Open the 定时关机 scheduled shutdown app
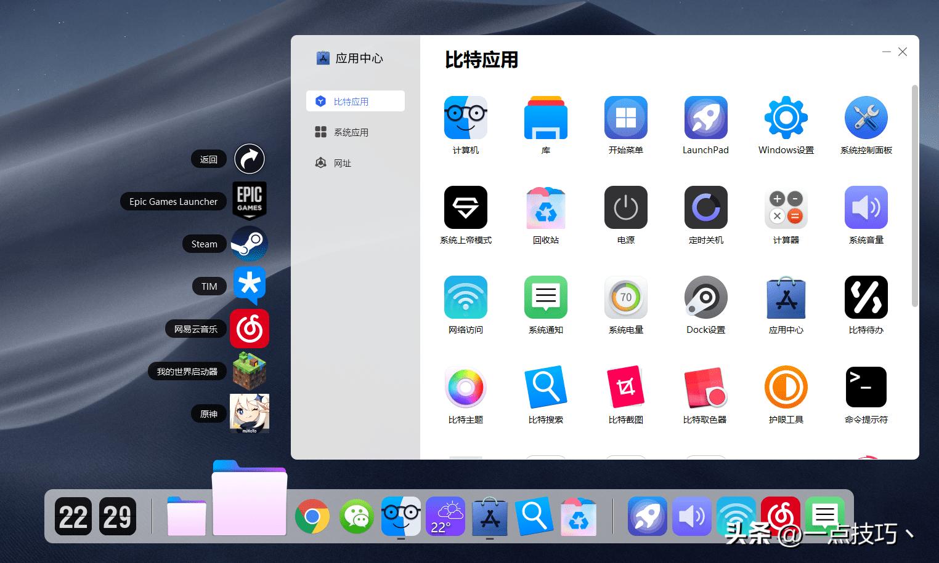 (x=705, y=207)
